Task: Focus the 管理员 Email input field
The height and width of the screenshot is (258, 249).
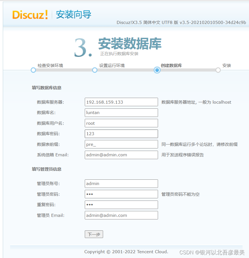Action: tap(121, 215)
